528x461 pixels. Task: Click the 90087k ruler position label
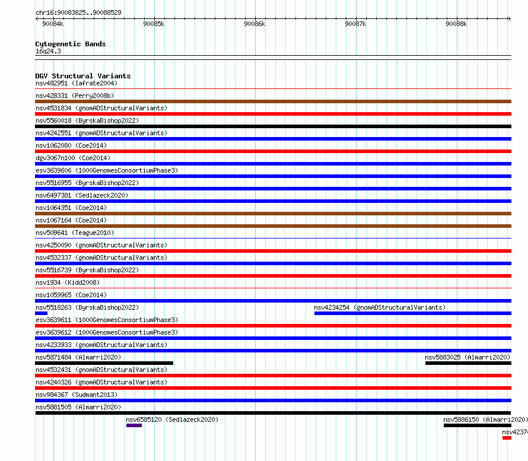[x=355, y=24]
